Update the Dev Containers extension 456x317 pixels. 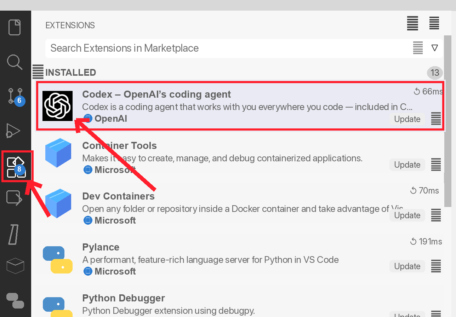click(407, 215)
